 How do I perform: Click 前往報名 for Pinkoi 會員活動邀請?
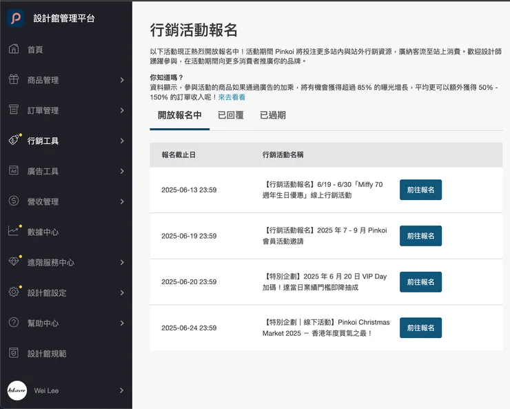point(420,236)
